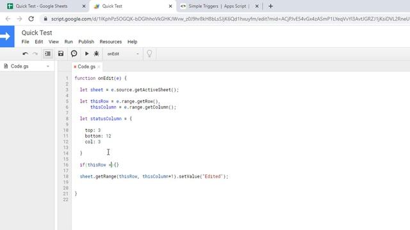Open the Resources menu

click(x=111, y=42)
